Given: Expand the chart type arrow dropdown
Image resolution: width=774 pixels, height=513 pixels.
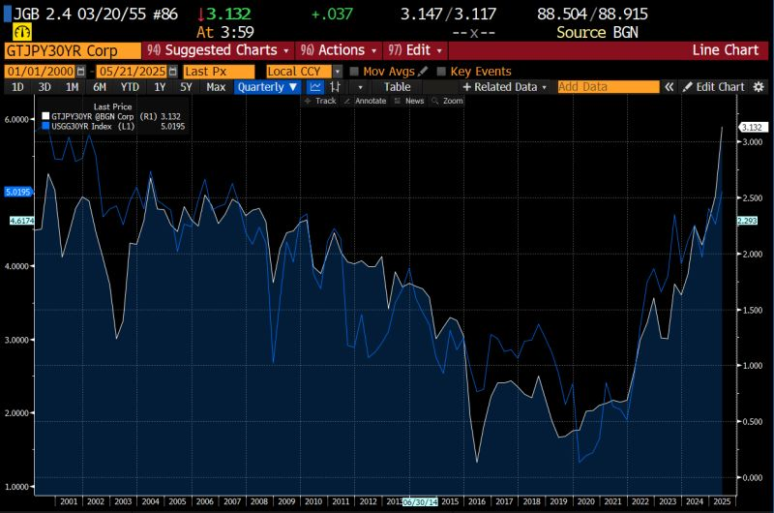Looking at the screenshot, I should click(360, 87).
